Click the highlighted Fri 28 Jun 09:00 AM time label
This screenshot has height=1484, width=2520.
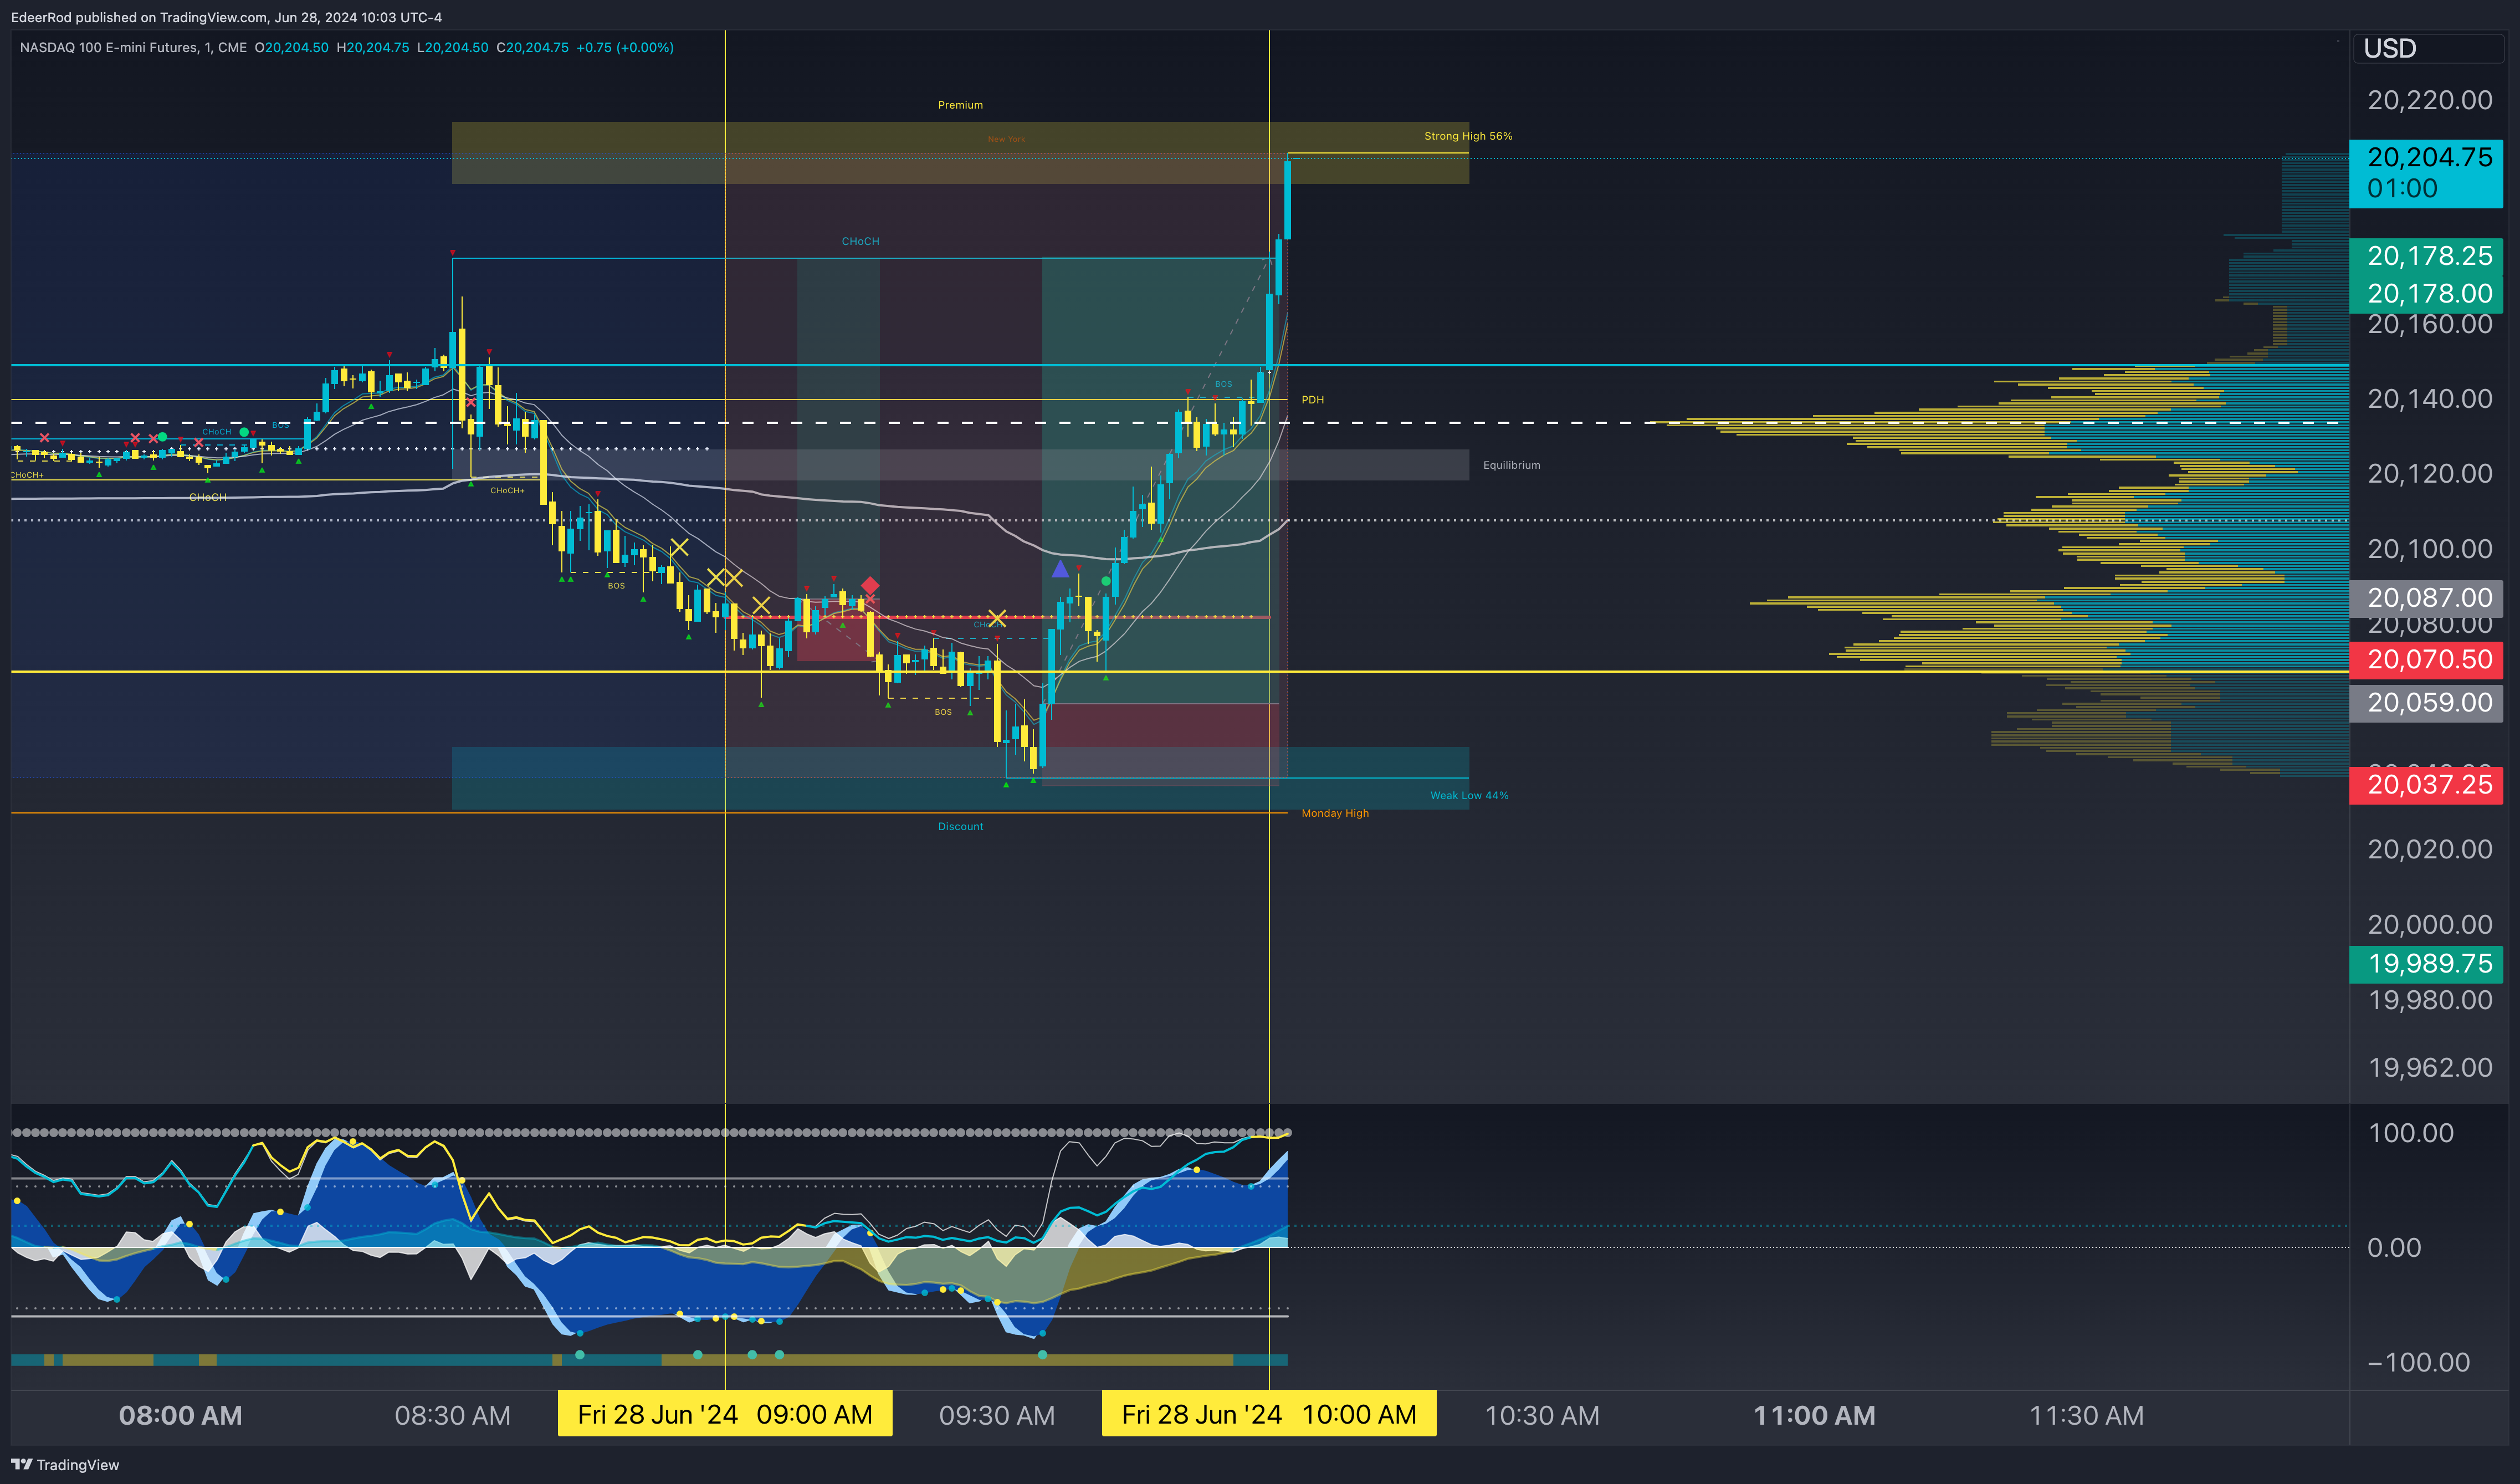(x=725, y=1414)
